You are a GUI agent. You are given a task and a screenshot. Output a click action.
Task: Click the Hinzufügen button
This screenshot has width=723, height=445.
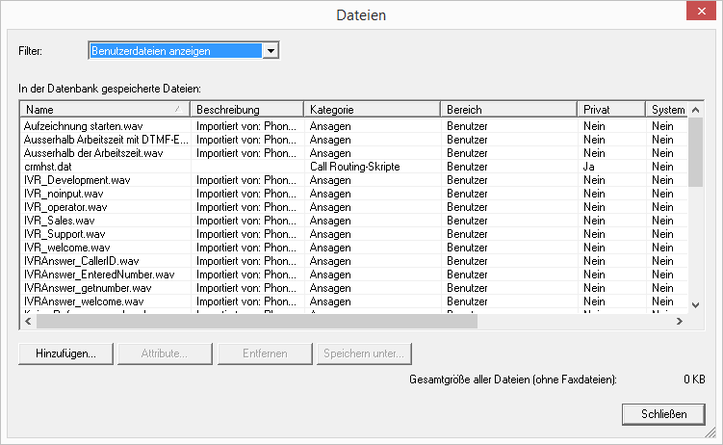[65, 353]
